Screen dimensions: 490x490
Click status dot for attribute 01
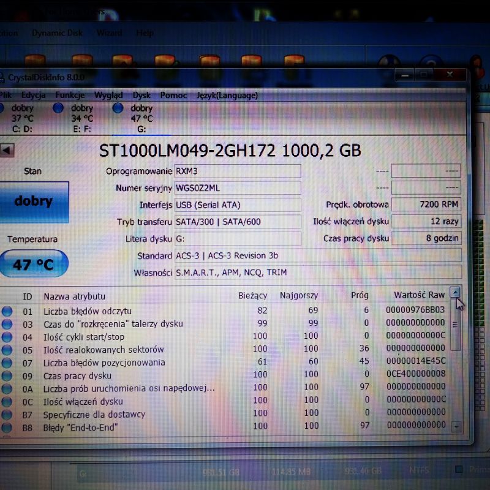[7, 311]
